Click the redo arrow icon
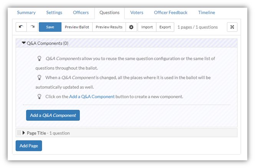255x168 pixels. tap(32, 27)
